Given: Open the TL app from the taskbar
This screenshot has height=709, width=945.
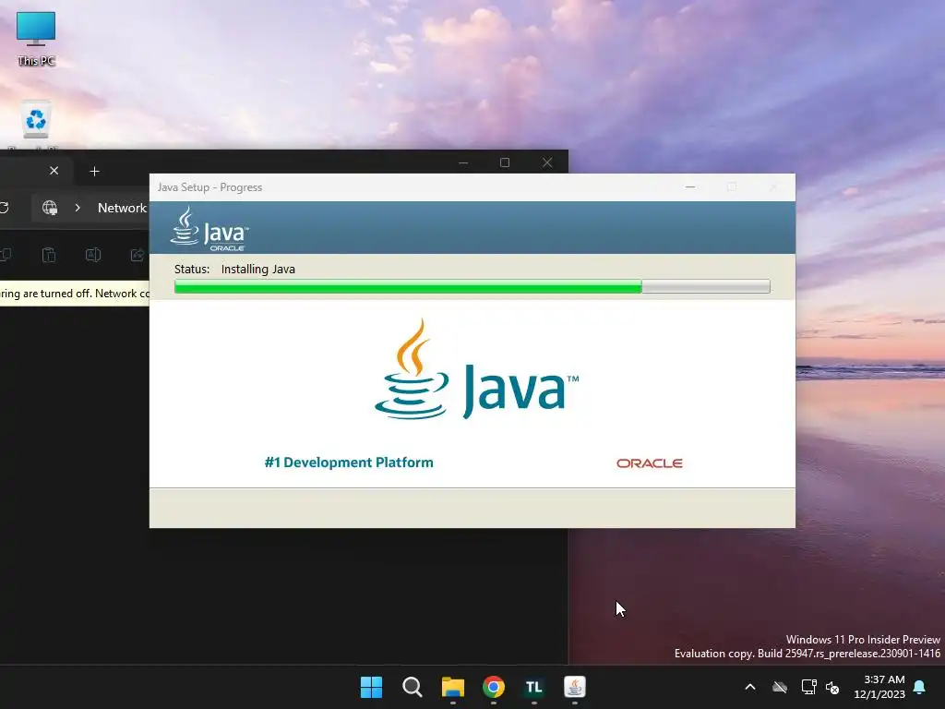Looking at the screenshot, I should pyautogui.click(x=534, y=687).
